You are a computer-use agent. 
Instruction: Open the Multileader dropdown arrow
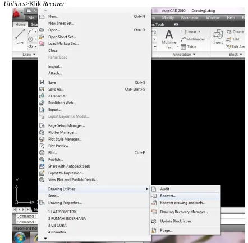208,39
